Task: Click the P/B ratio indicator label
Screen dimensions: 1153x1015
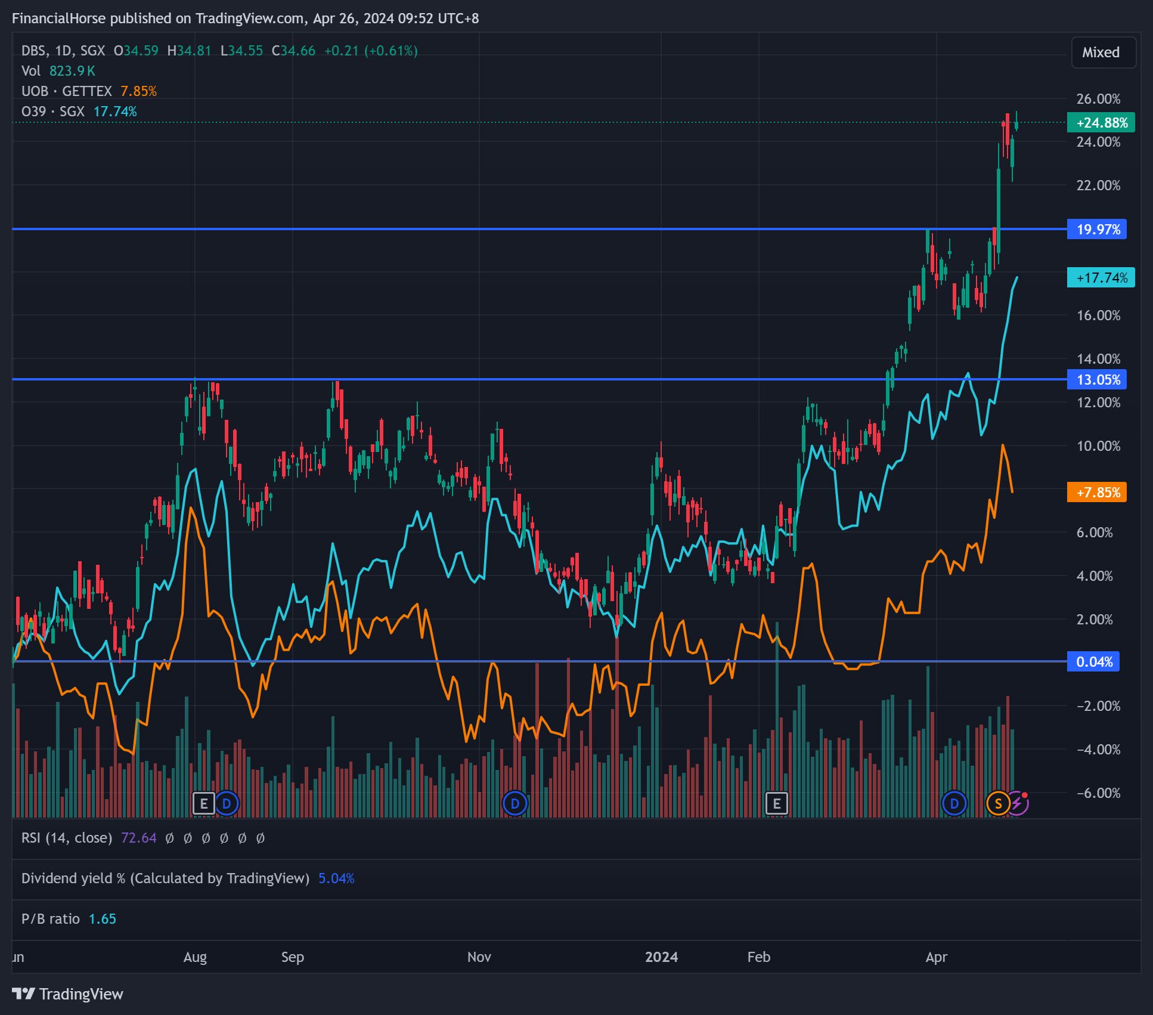Action: [50, 919]
